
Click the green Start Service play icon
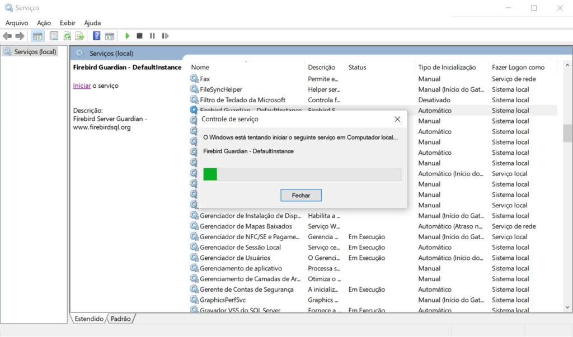(x=127, y=36)
